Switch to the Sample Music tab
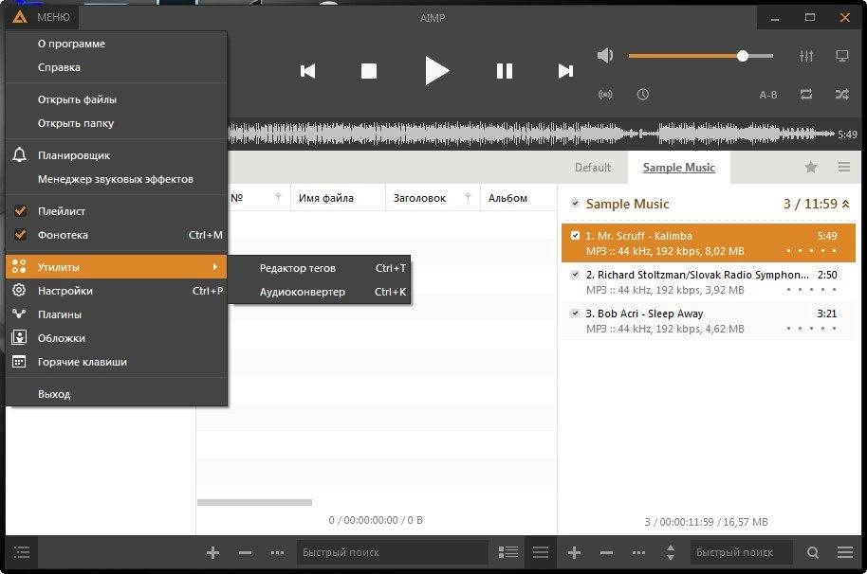The image size is (867, 574). 679,168
